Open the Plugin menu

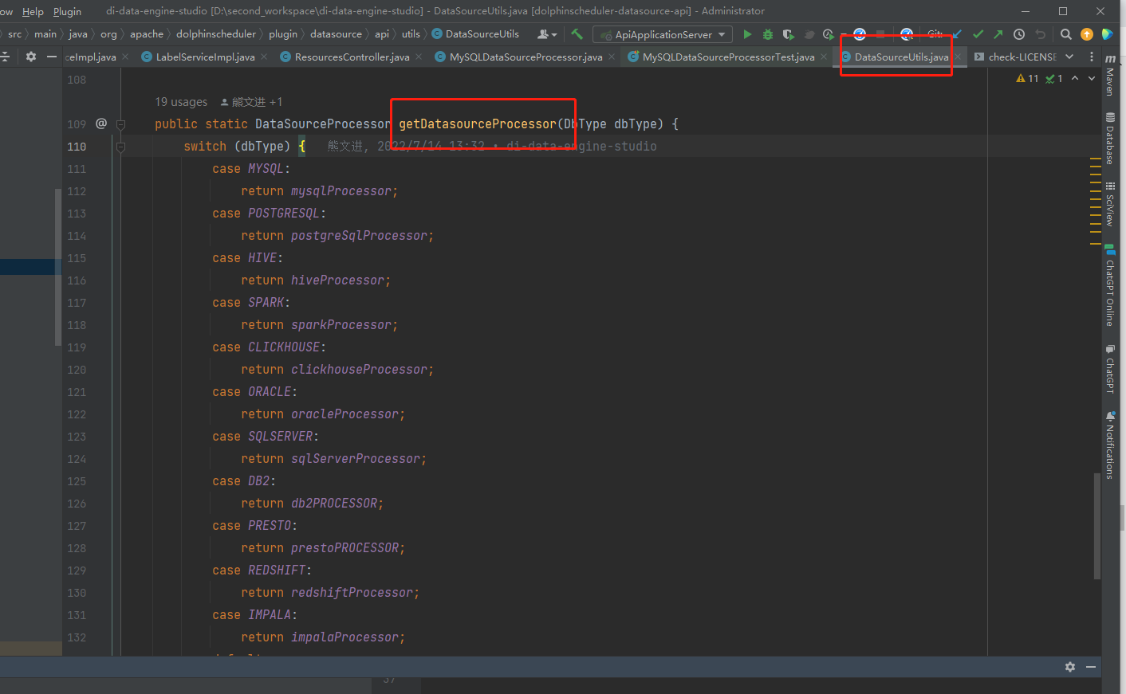(67, 11)
